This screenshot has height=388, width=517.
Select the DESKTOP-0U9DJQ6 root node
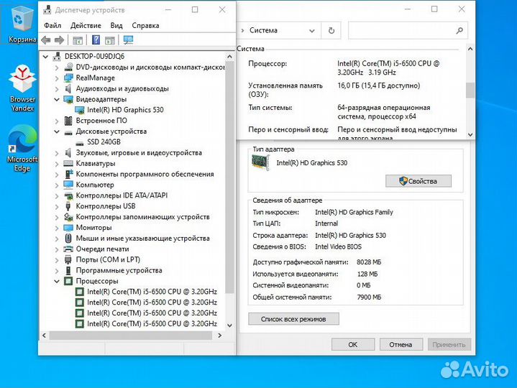coord(94,56)
